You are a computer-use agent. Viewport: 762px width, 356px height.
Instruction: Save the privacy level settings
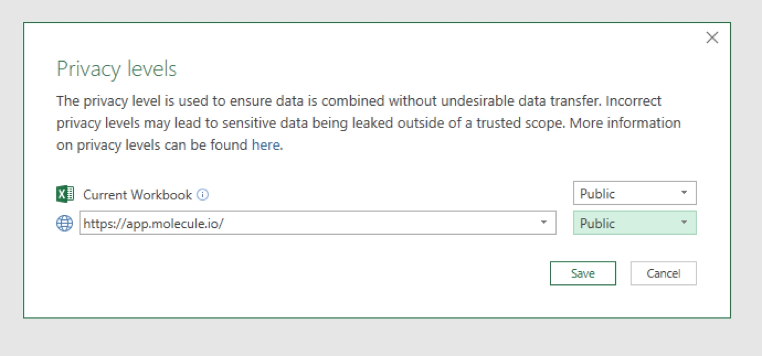click(x=583, y=273)
